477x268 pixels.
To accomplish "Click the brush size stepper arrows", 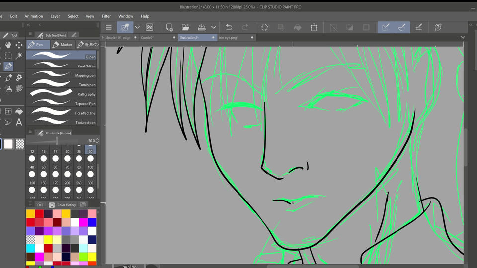I will tap(97, 140).
